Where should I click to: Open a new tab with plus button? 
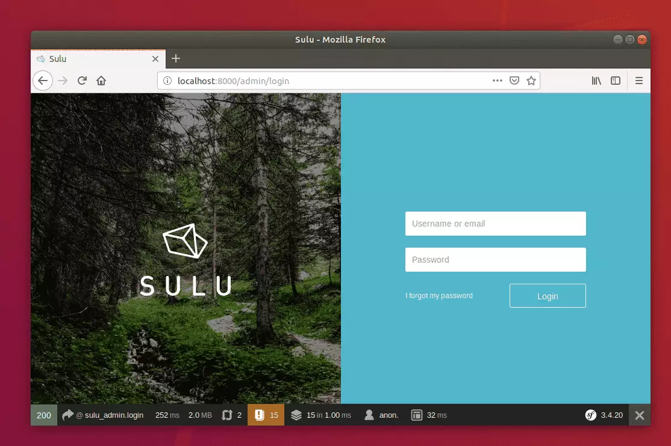click(x=175, y=58)
